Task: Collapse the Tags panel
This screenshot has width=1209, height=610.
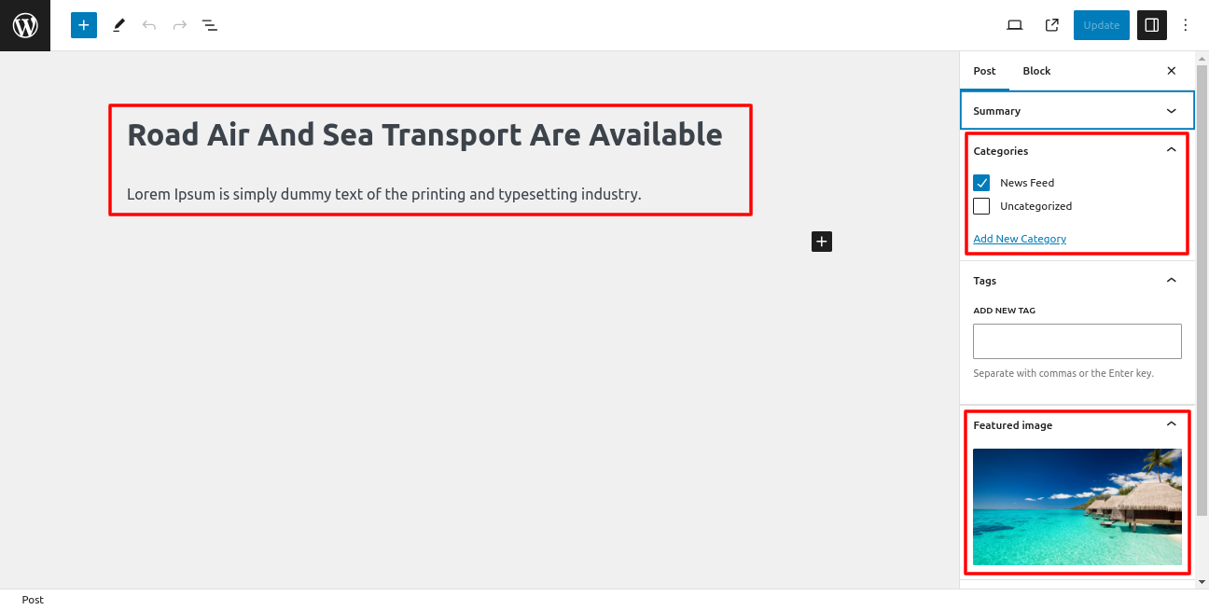Action: tap(1172, 280)
